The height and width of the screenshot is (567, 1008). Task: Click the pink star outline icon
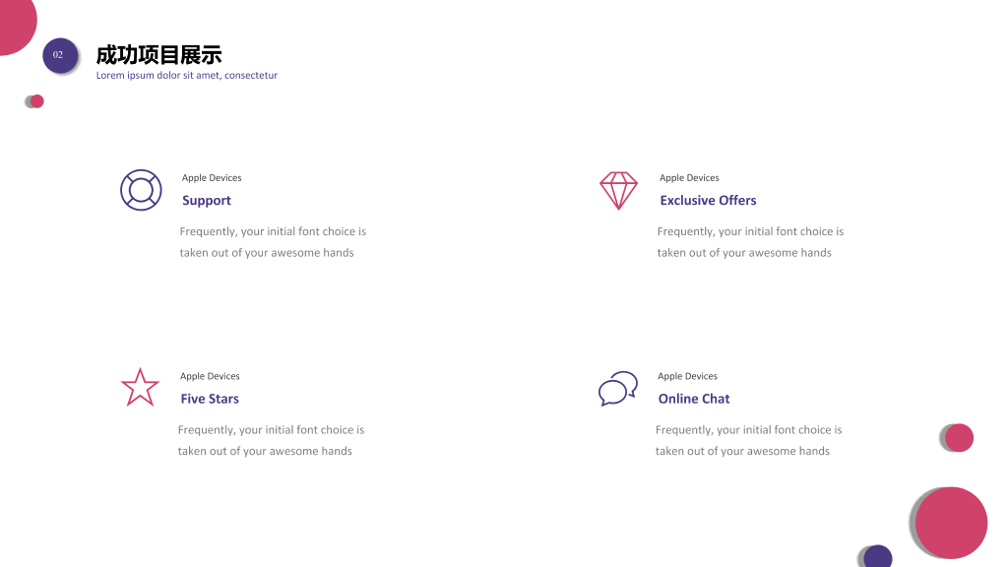pos(140,388)
